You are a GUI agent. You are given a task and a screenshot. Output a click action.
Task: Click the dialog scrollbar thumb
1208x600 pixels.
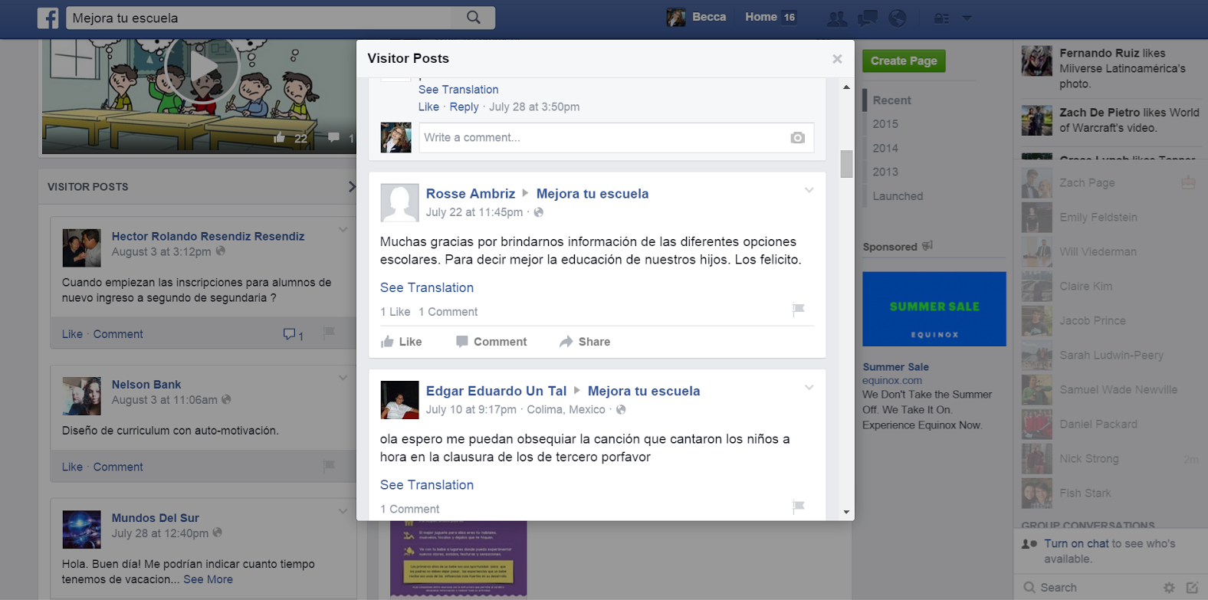[x=846, y=163]
